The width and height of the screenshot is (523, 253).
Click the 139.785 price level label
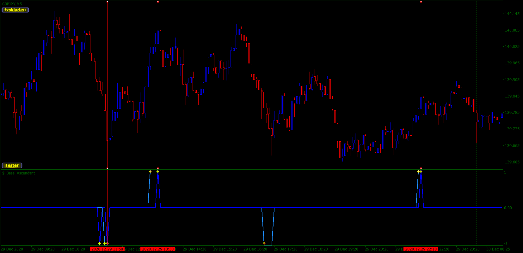[x=512, y=113]
